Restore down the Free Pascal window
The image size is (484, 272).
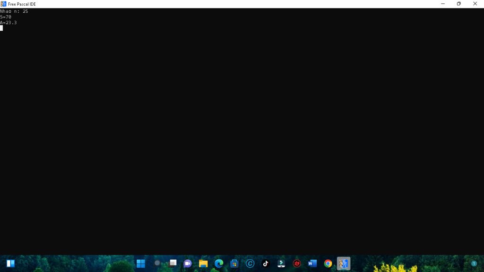pos(458,4)
